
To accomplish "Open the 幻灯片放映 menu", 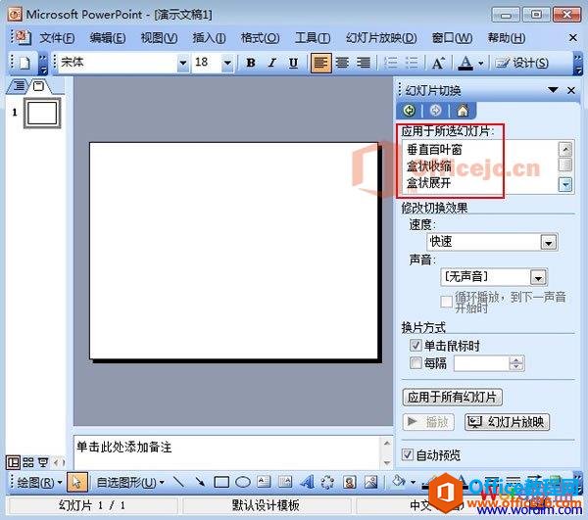I will pos(381,38).
